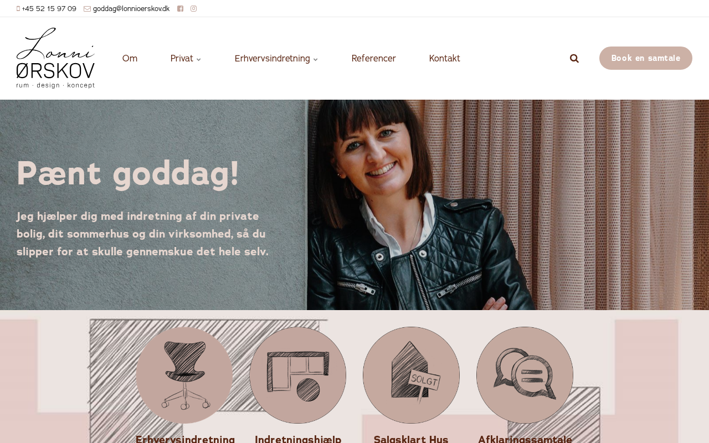The width and height of the screenshot is (709, 443).
Task: Open the Privat menu label
Action: 182,59
